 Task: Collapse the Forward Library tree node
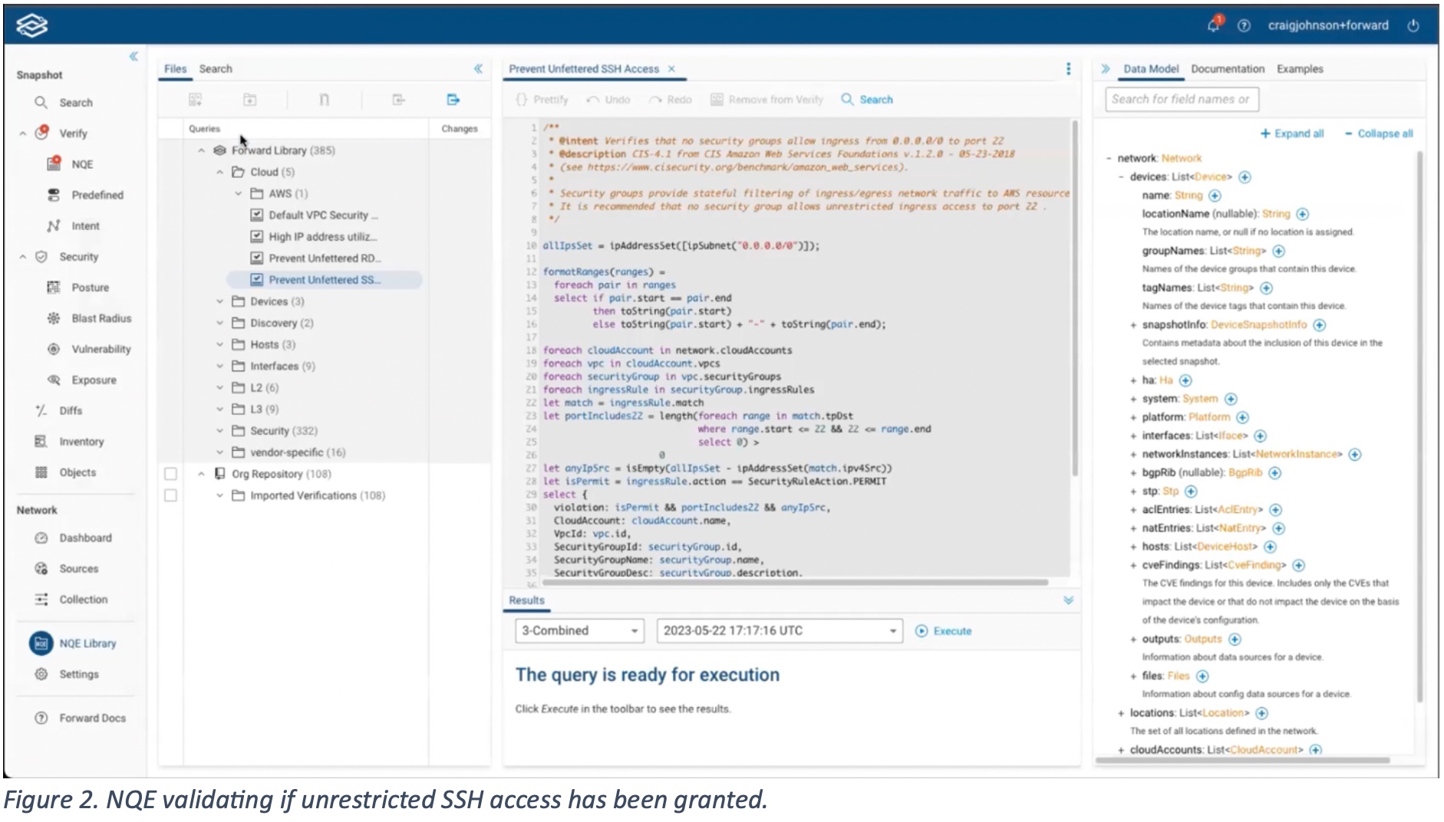click(x=201, y=150)
